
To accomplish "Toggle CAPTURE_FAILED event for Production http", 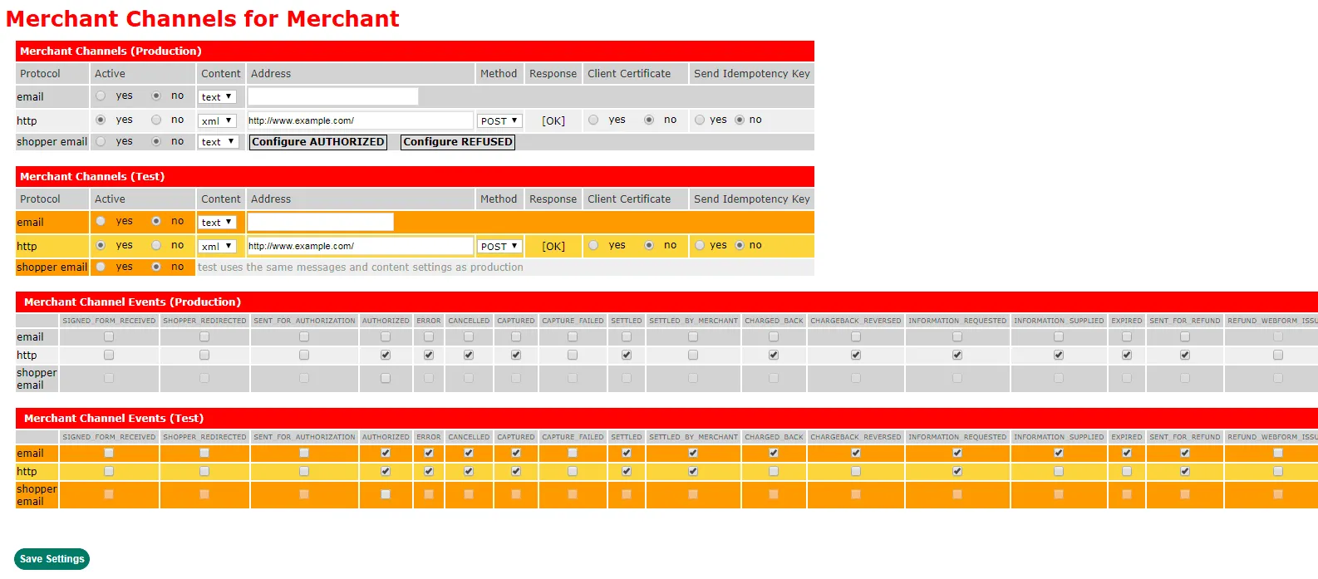I will tap(573, 355).
